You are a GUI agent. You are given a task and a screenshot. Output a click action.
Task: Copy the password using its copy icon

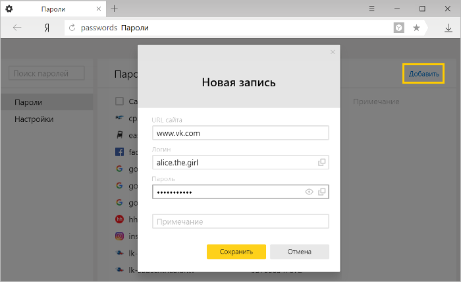point(321,192)
